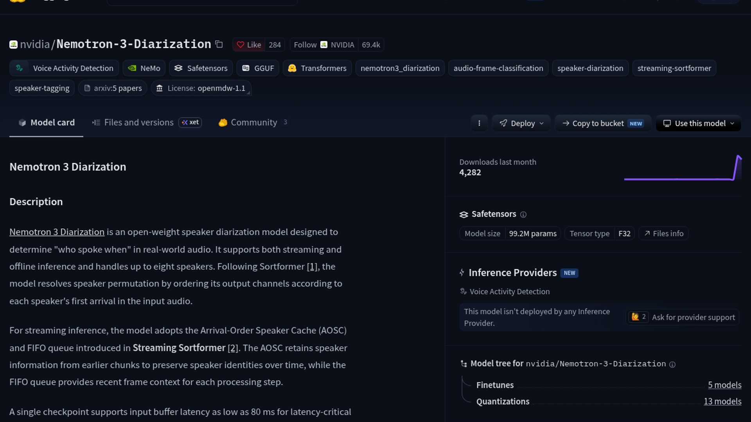751x422 pixels.
Task: Click the Nemotron 3 Diarization heading
Action: [68, 167]
